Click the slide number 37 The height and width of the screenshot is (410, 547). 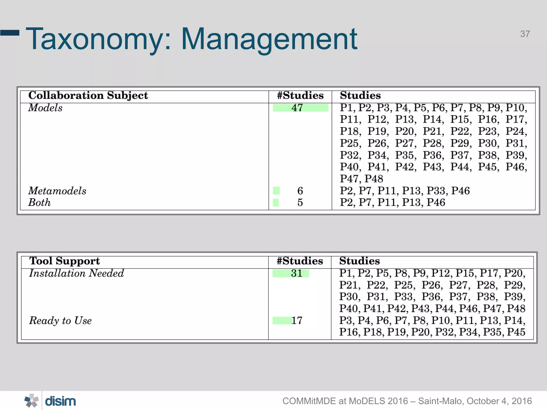pos(525,34)
